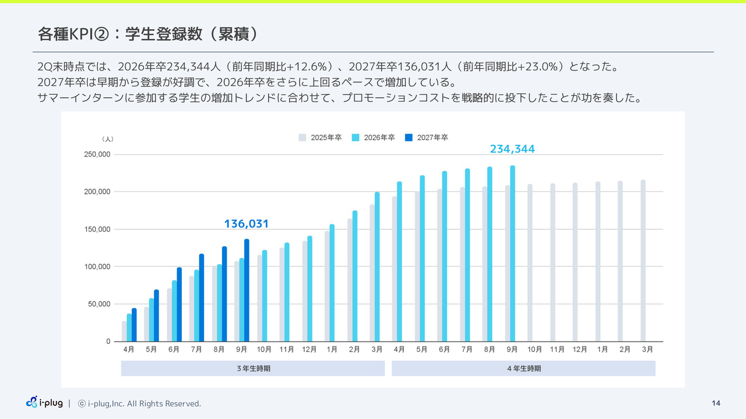
Task: Click the 250,000 y-axis label
Action: tap(97, 154)
